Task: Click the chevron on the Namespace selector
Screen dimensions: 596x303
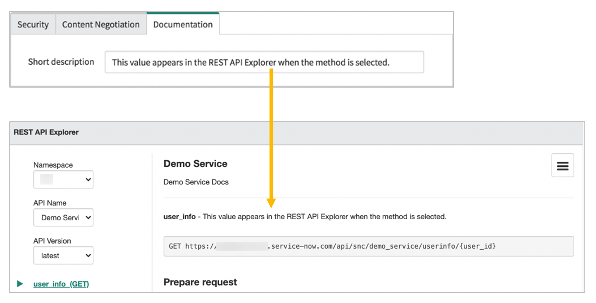Action: pyautogui.click(x=88, y=179)
